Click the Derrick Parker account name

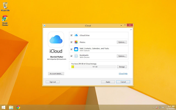(x=57, y=57)
